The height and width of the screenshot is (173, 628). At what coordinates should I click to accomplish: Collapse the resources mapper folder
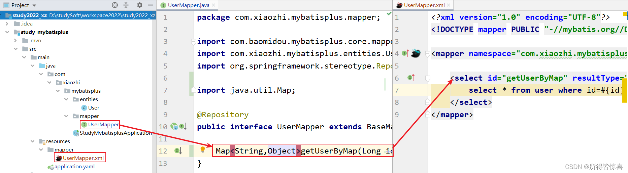(41, 150)
